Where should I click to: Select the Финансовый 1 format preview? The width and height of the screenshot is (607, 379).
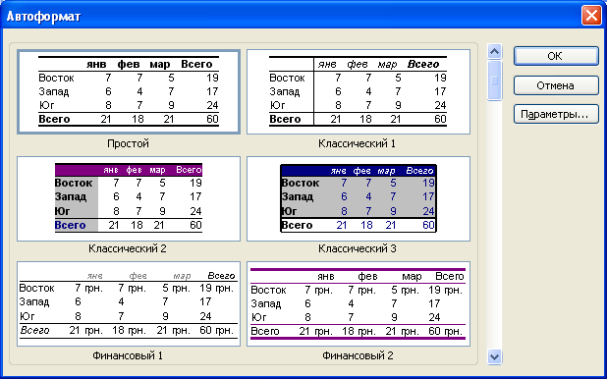129,304
